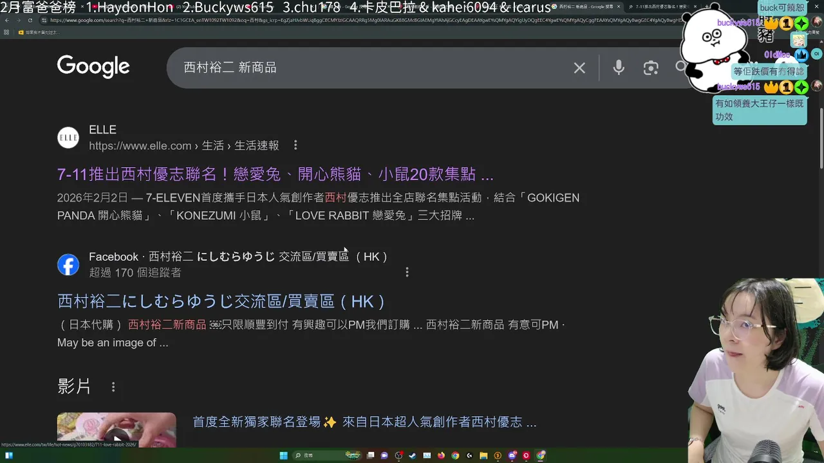Click the 影片 section heading

[x=74, y=386]
